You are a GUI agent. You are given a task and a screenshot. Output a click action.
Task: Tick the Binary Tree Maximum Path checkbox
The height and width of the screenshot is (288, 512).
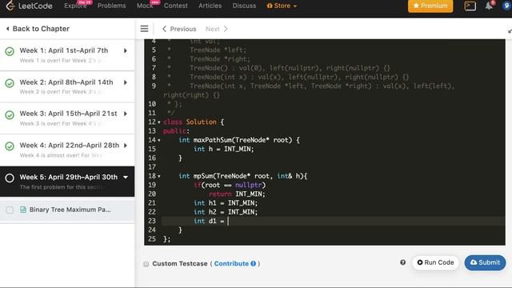(x=10, y=210)
